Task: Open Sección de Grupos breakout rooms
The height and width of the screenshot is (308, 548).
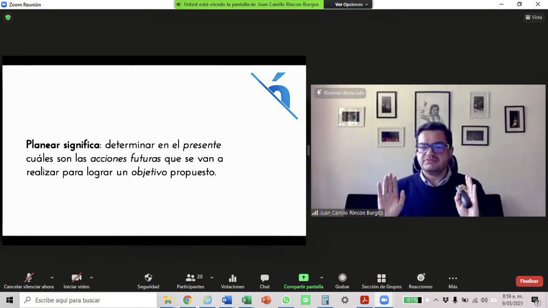Action: tap(381, 281)
